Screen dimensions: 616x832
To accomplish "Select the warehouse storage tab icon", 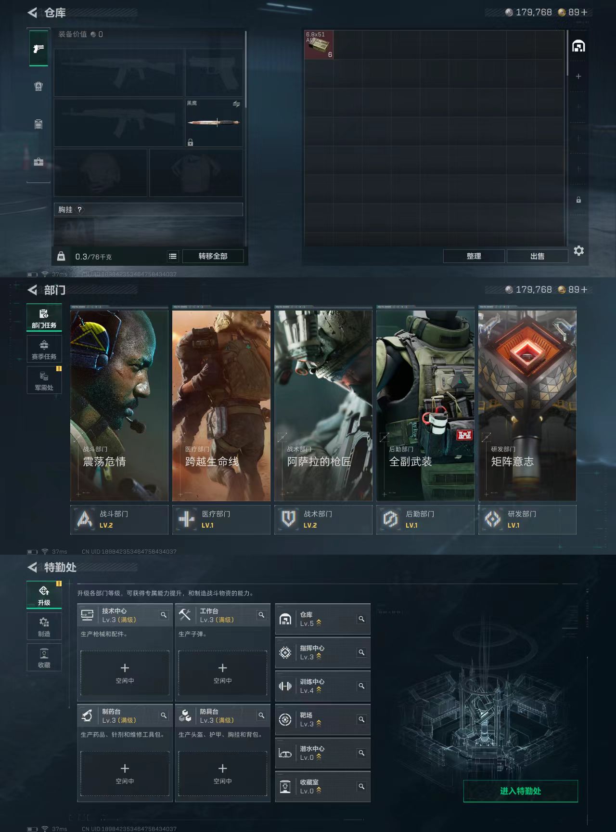I will (x=578, y=46).
